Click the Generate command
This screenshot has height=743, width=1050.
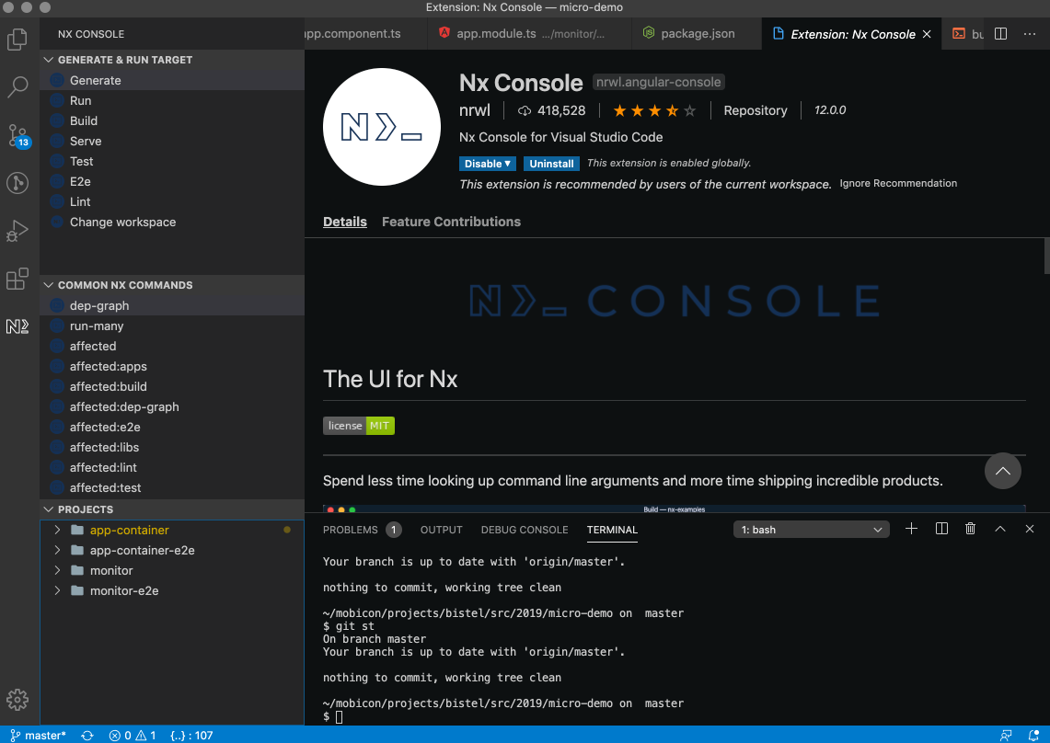[171, 80]
